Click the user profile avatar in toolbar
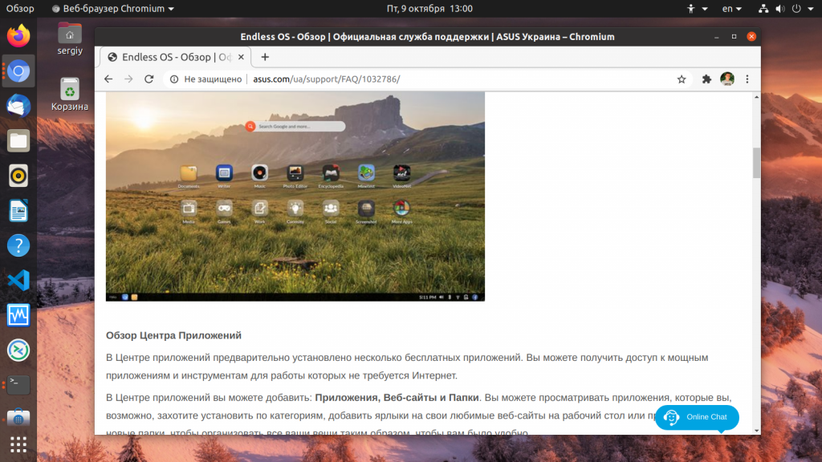The width and height of the screenshot is (822, 462). tap(727, 79)
